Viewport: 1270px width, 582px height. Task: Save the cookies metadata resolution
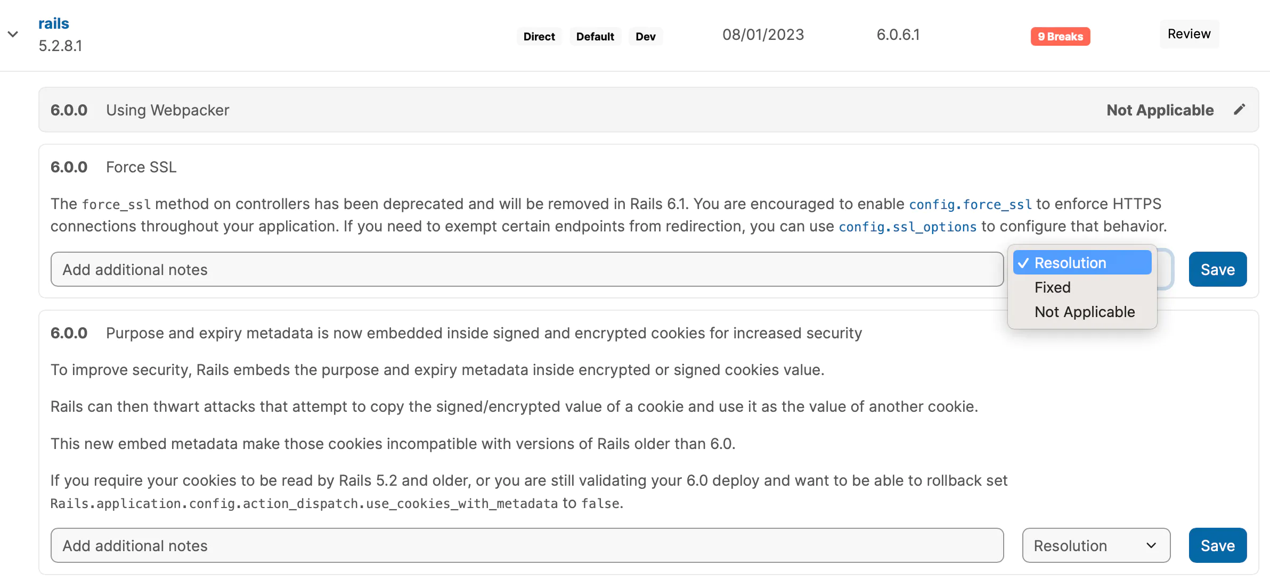(x=1217, y=546)
